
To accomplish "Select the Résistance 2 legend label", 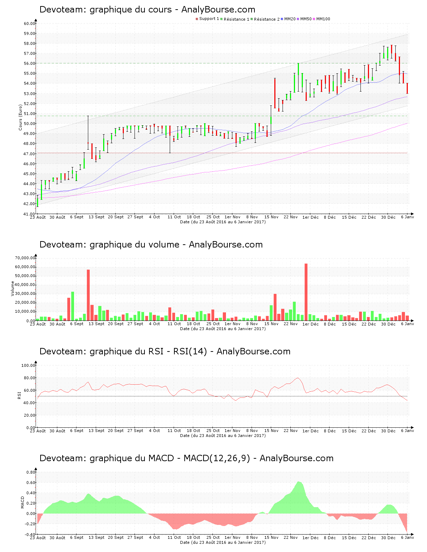I will click(267, 19).
